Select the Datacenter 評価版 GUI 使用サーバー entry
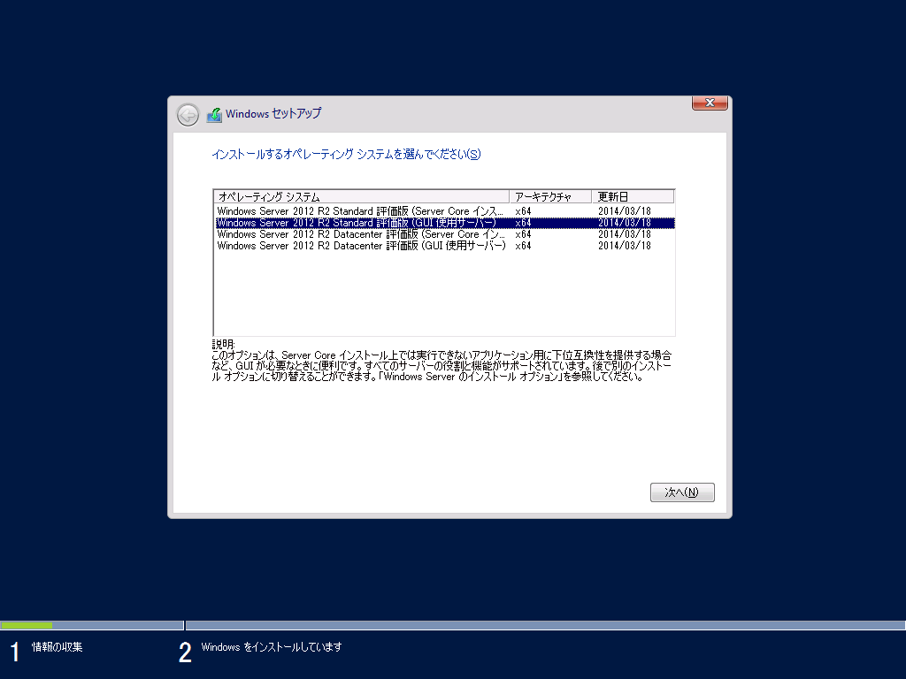This screenshot has height=679, width=906. [354, 245]
